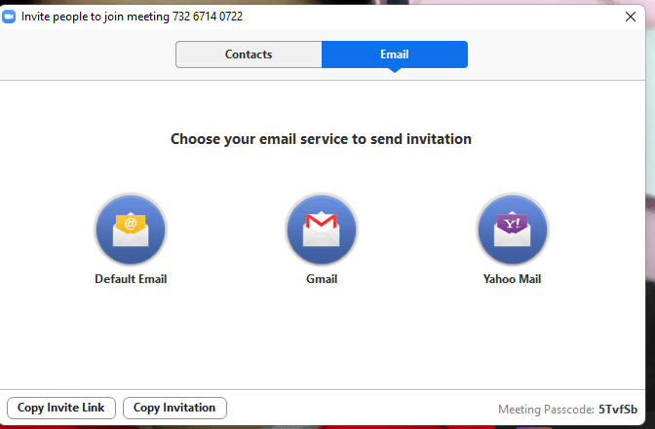Switch to the Contacts tab

click(x=249, y=54)
